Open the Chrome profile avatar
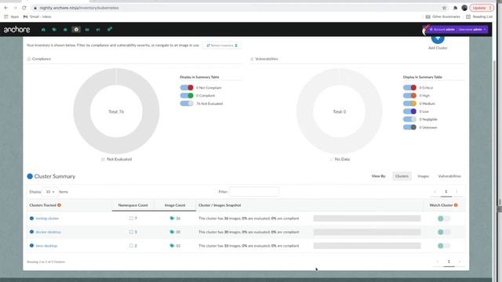Viewport: 502px width, 282px height. tap(464, 8)
